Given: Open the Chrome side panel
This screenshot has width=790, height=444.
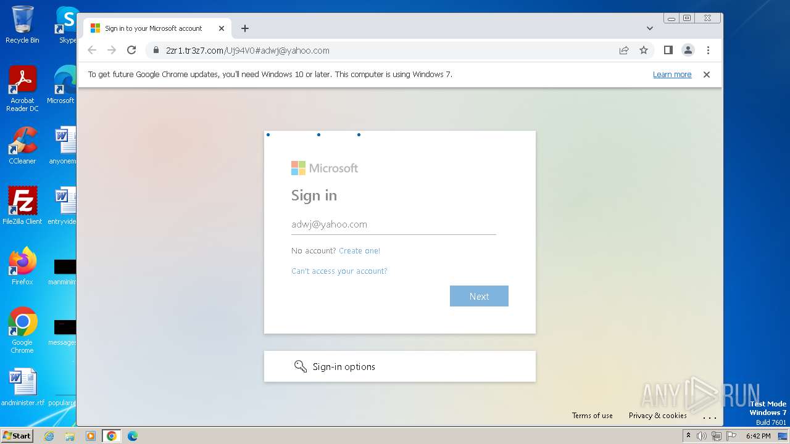Looking at the screenshot, I should click(x=668, y=50).
